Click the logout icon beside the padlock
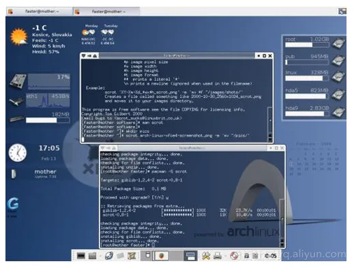 click(x=256, y=256)
